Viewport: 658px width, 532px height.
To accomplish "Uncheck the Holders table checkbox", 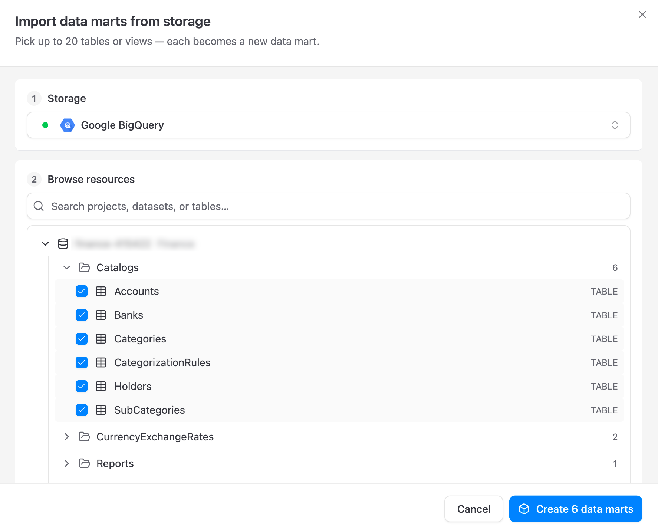I will point(82,386).
